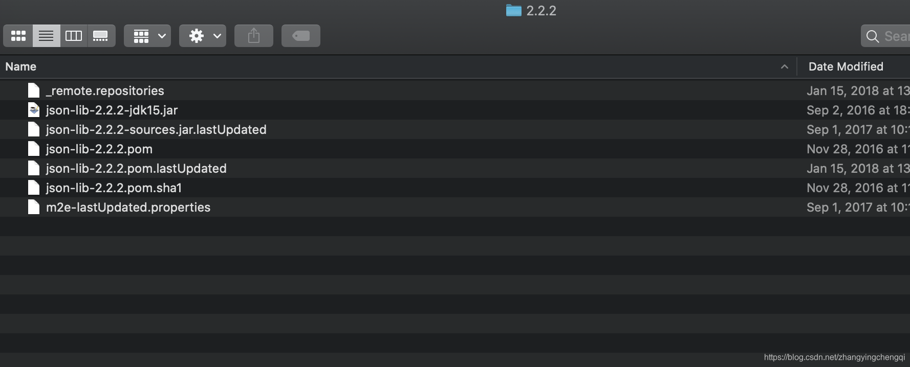910x367 pixels.
Task: Click the document icon beside m2e-lastUpdated.properties
Action: 33,207
